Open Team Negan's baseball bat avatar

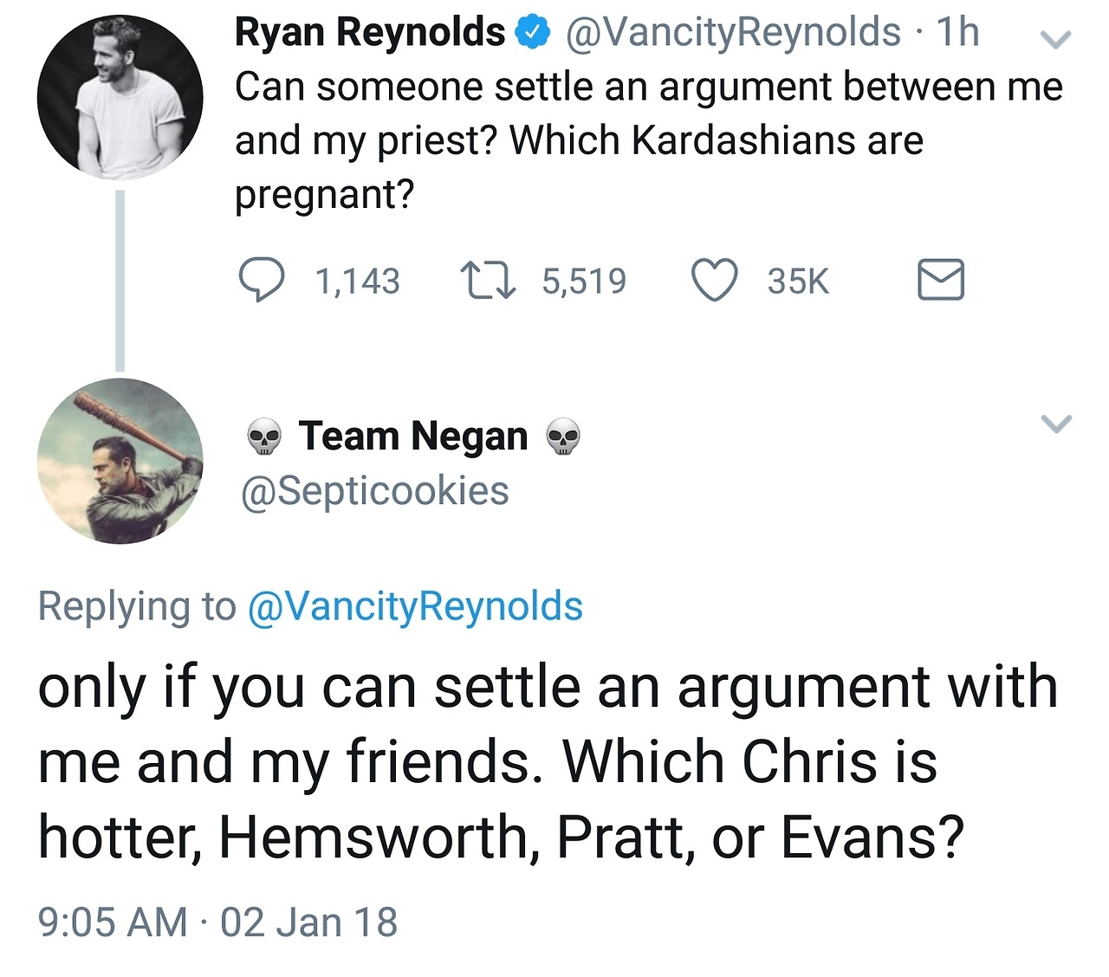[x=120, y=461]
